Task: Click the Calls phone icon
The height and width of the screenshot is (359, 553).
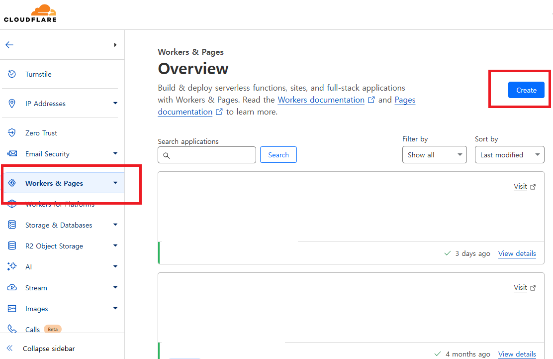Action: pyautogui.click(x=12, y=329)
